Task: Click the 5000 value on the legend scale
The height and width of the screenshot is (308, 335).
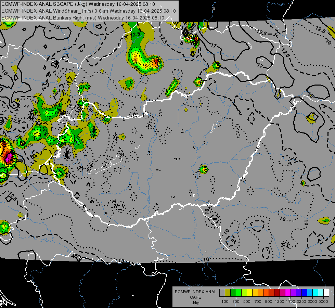Action: click(x=323, y=301)
